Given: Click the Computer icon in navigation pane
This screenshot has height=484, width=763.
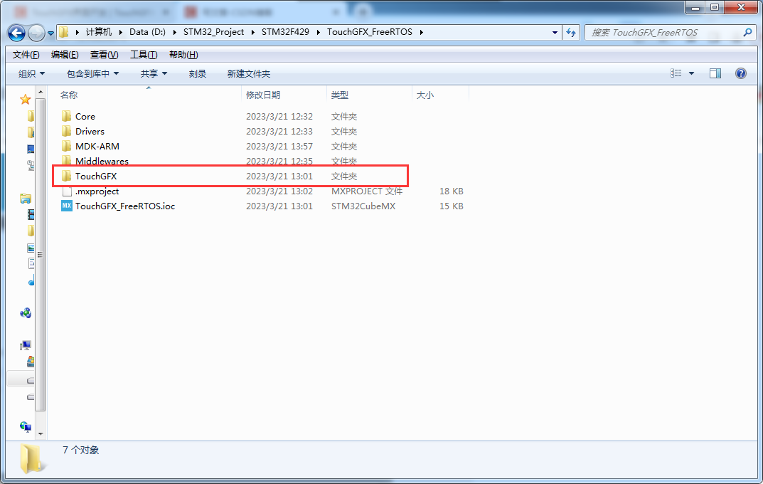Looking at the screenshot, I should 26,346.
